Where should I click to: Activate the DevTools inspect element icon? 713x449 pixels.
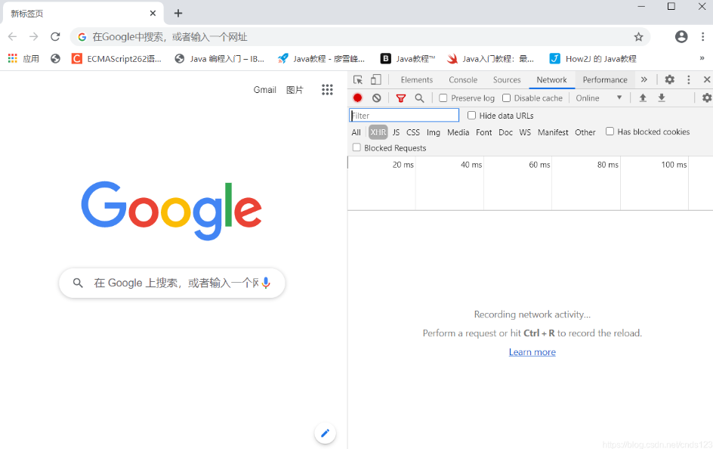point(358,79)
